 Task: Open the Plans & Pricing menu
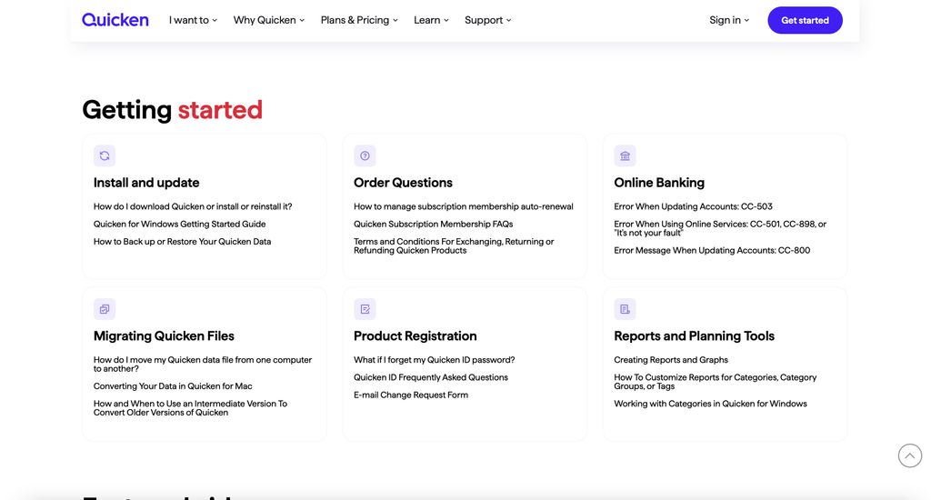(359, 20)
